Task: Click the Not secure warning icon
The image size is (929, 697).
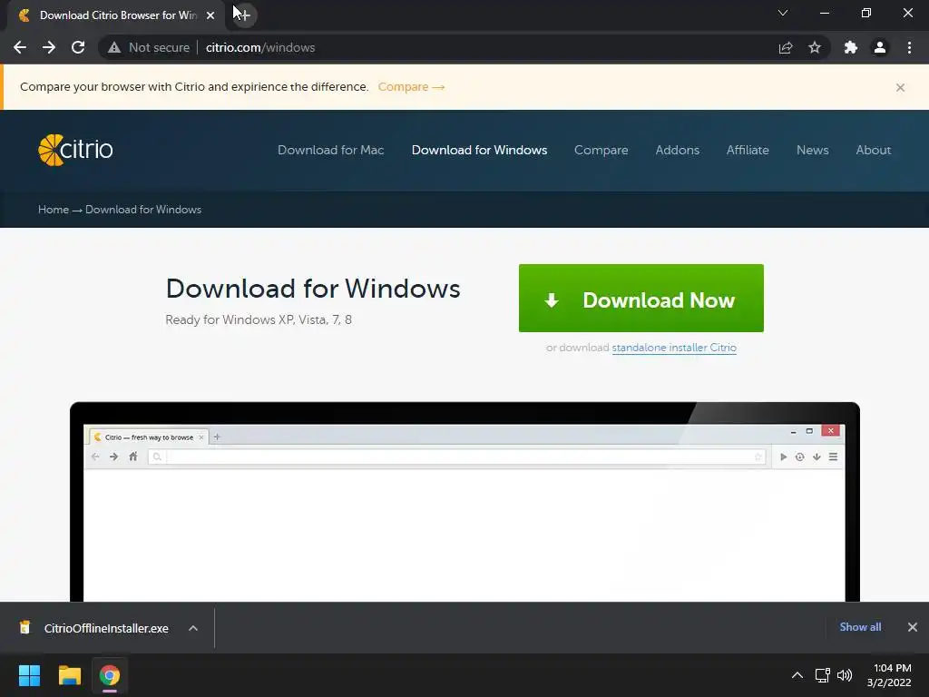Action: tap(114, 47)
